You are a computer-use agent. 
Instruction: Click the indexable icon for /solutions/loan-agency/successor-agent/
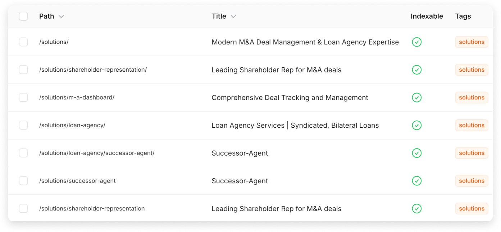[x=417, y=153]
